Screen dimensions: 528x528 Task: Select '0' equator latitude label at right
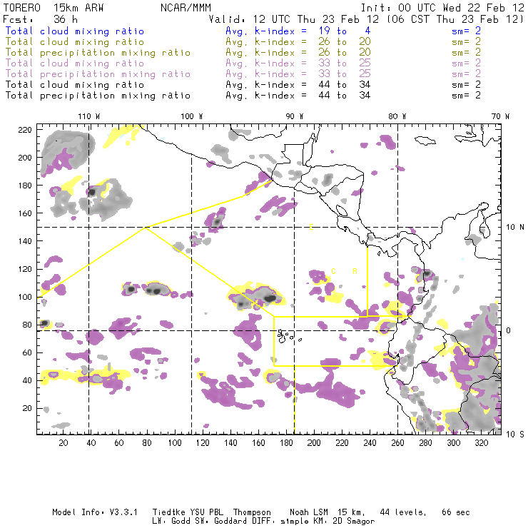point(509,330)
